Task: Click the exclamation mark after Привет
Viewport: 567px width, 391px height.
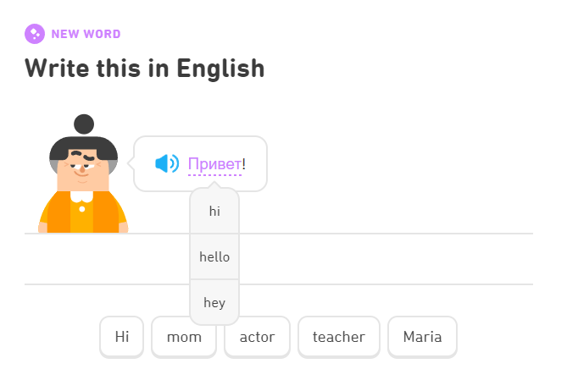Action: coord(244,163)
